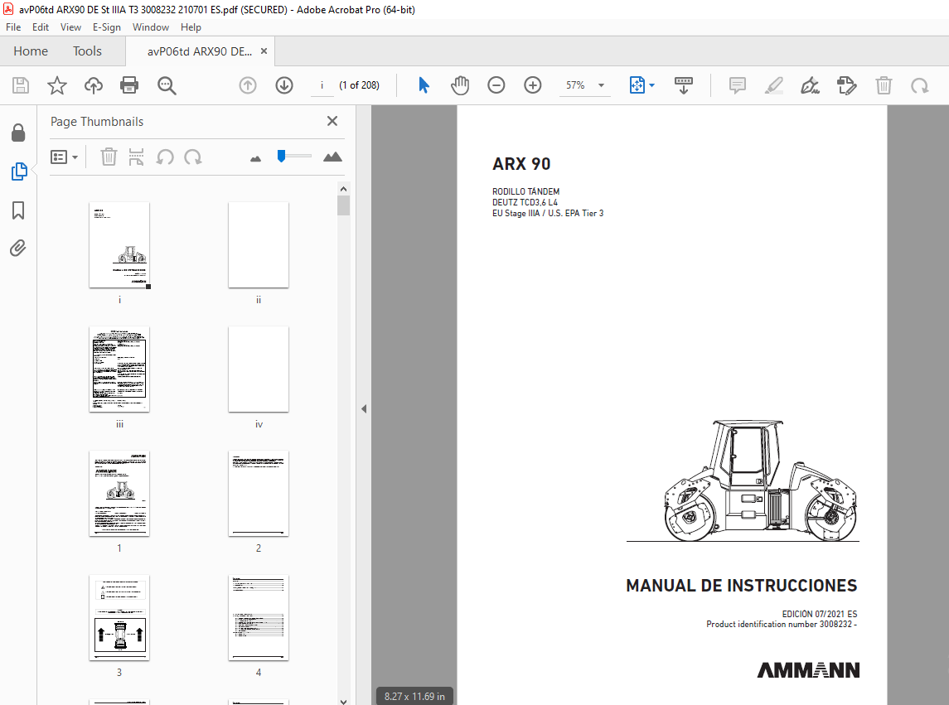This screenshot has width=949, height=705.
Task: Save the file with the floppy disk icon
Action: pyautogui.click(x=21, y=85)
